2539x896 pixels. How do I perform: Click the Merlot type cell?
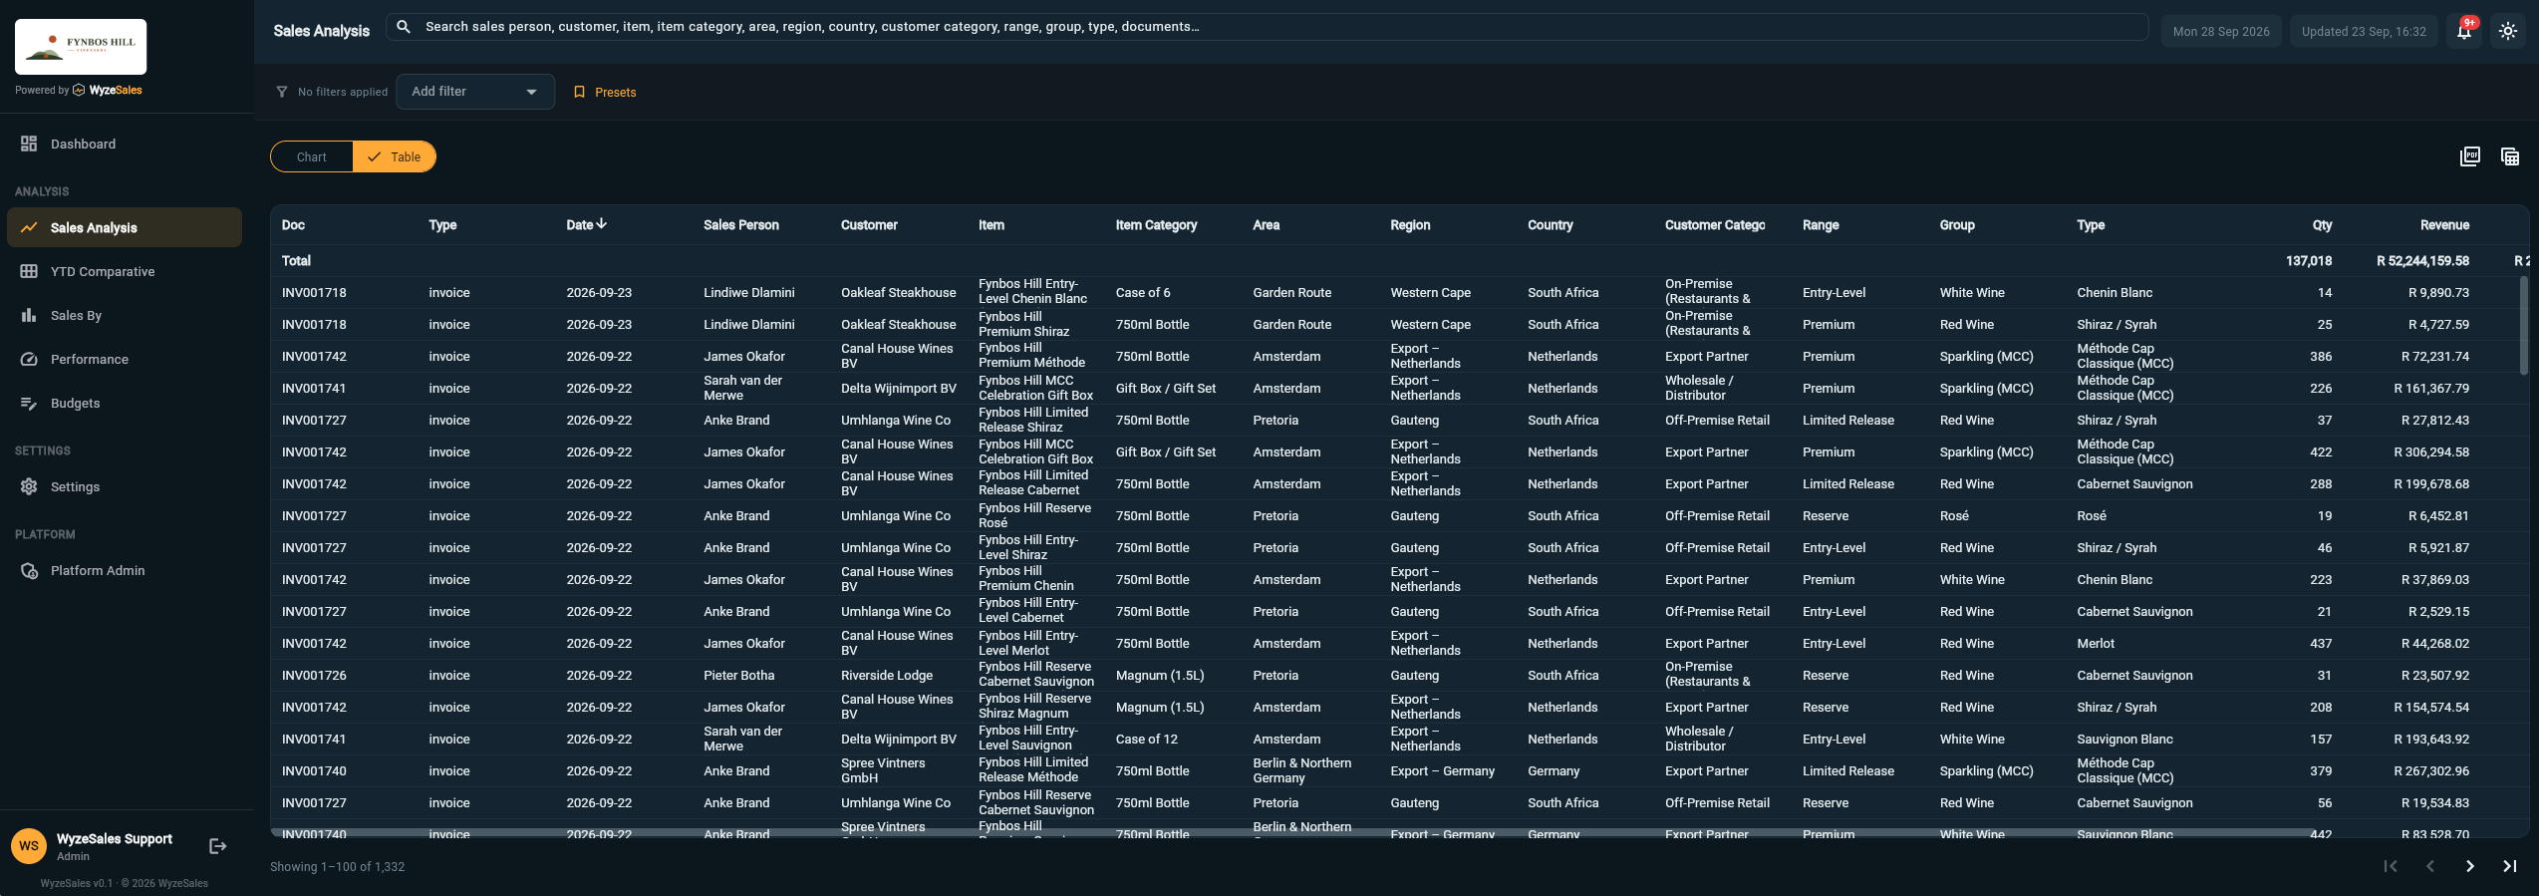tap(2096, 644)
